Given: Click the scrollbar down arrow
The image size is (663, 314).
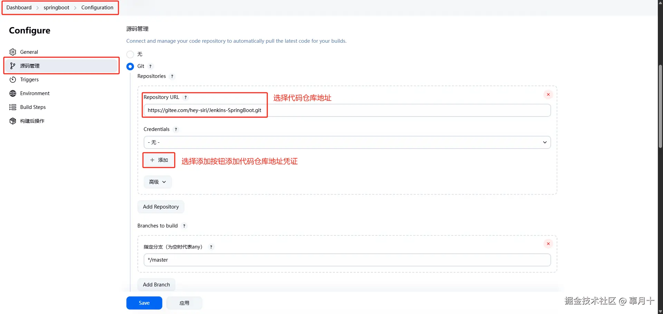Looking at the screenshot, I should [x=660, y=311].
